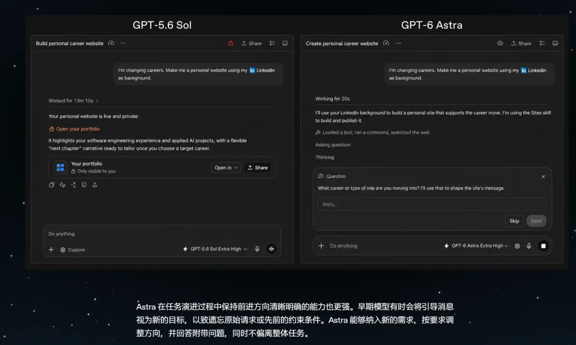Click the 'Asking question' status text
The height and width of the screenshot is (345, 576).
click(333, 145)
